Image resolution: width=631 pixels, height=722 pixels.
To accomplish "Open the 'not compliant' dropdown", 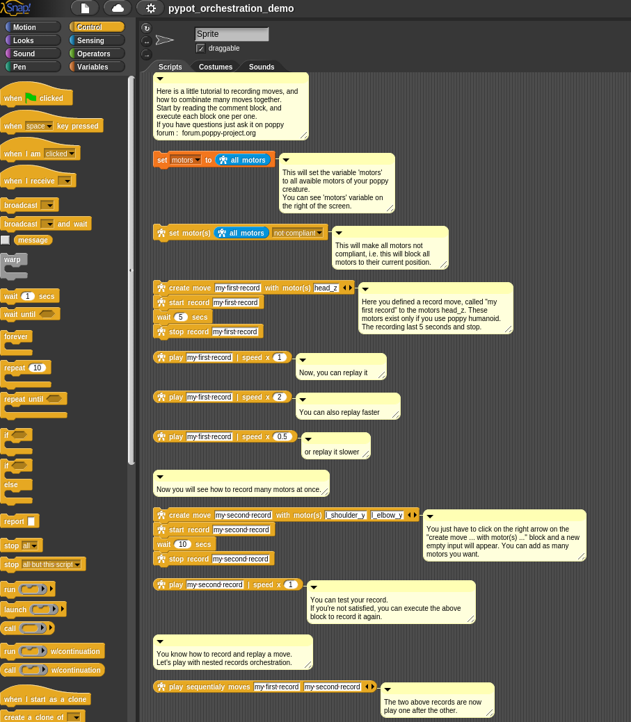I will [x=298, y=233].
